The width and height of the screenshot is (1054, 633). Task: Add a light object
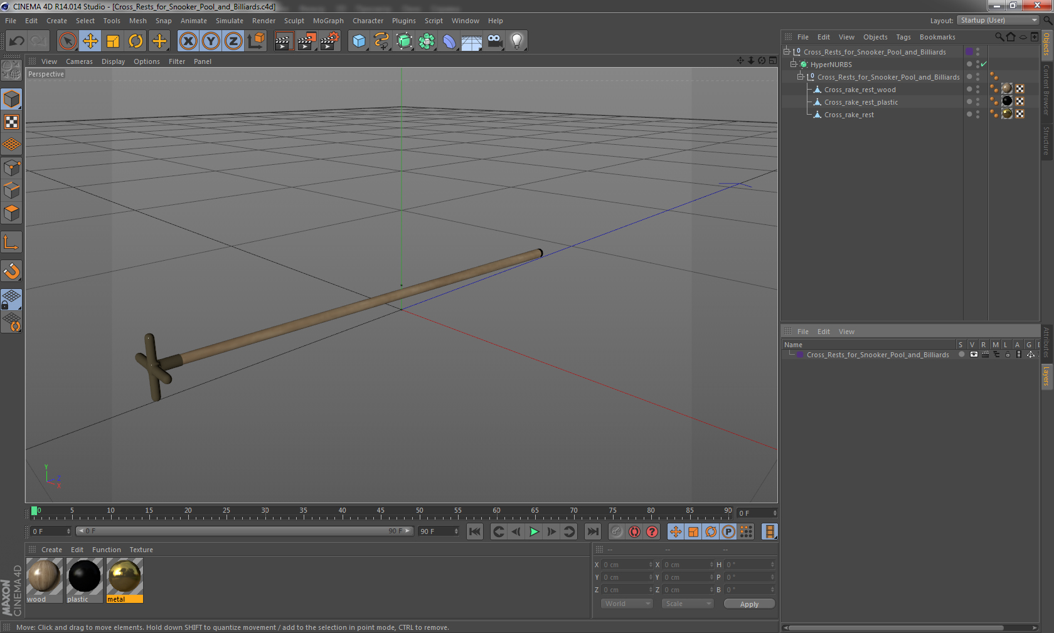coord(517,41)
